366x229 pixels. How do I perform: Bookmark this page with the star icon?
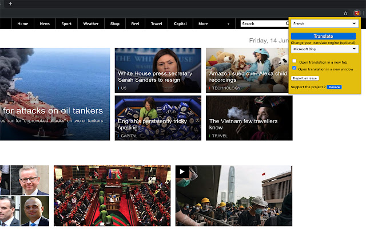click(345, 13)
